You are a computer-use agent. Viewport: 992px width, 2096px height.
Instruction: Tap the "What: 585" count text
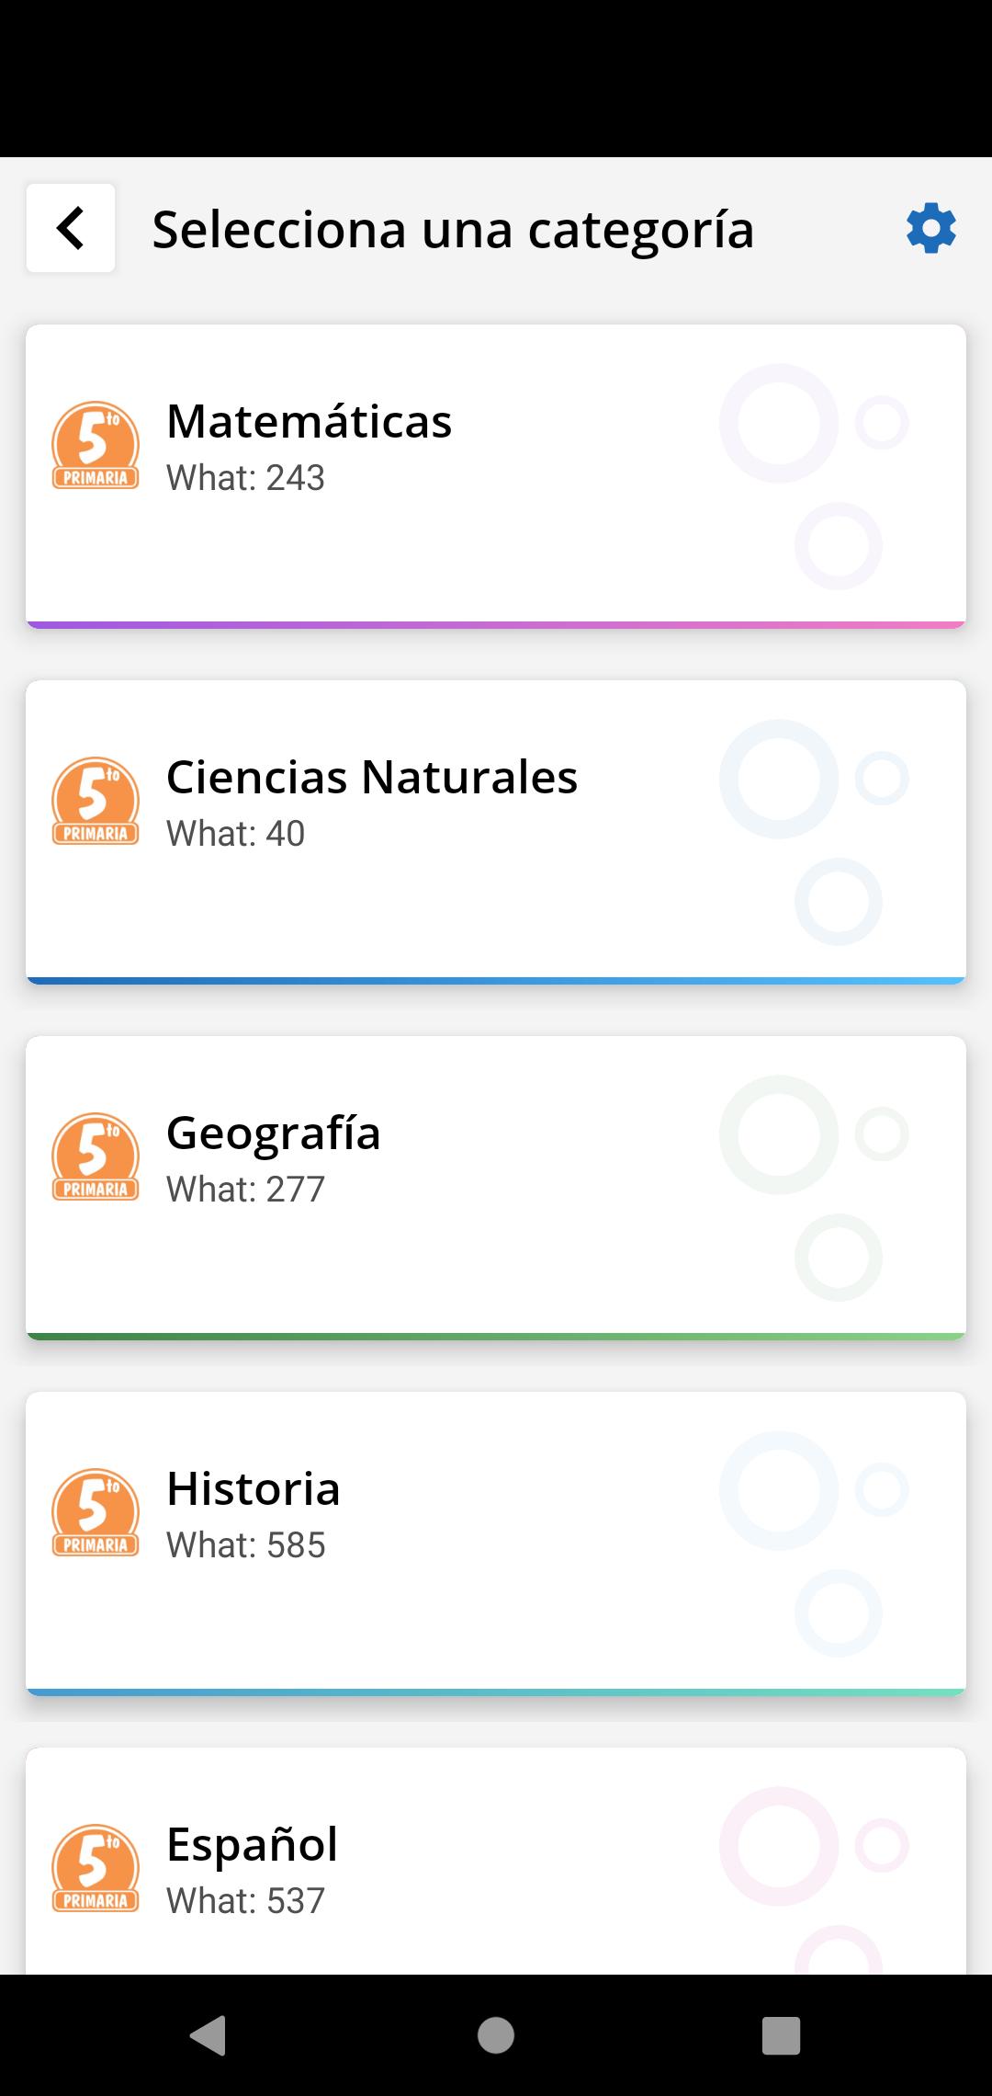click(x=245, y=1545)
